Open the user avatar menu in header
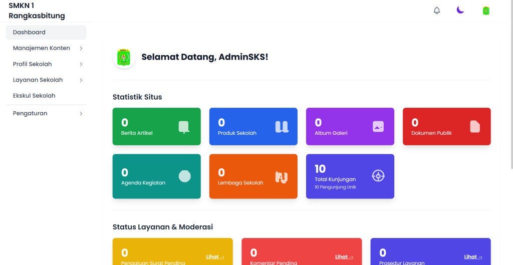This screenshot has height=265, width=513. click(x=485, y=11)
